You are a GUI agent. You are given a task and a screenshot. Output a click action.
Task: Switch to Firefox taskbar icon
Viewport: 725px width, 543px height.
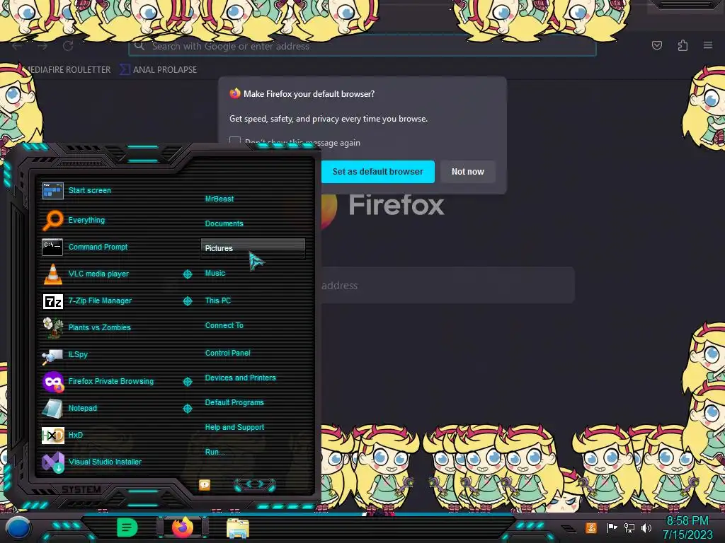click(183, 527)
